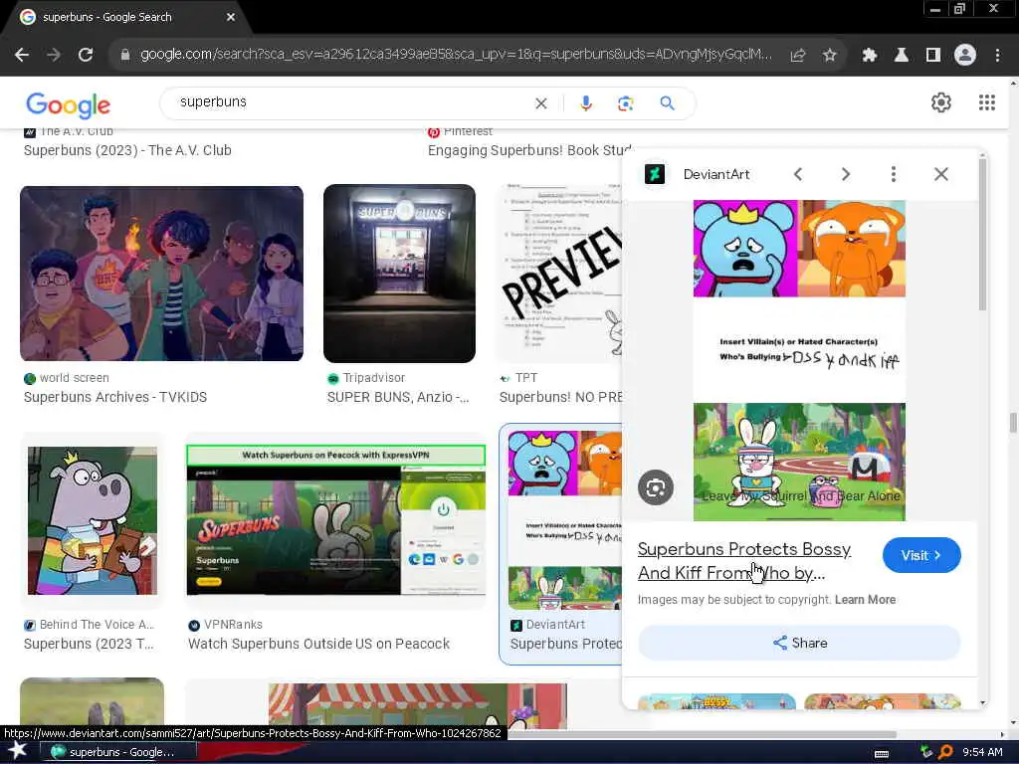Open SUPER BUNS, Anzio caption link

coord(398,397)
